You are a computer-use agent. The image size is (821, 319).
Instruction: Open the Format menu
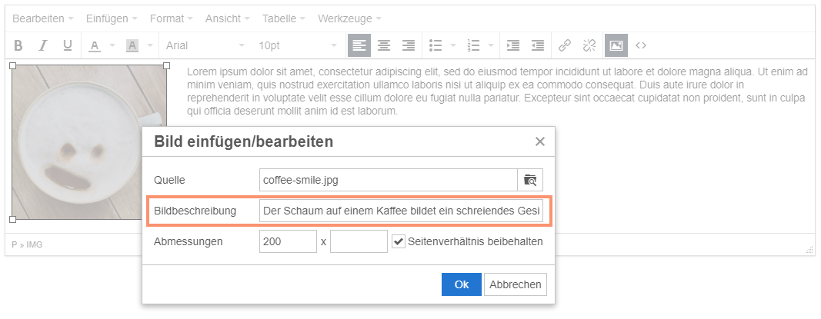[x=172, y=18]
